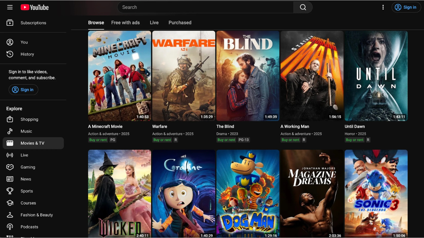Click the Explore section heading
424x238 pixels.
(14, 109)
